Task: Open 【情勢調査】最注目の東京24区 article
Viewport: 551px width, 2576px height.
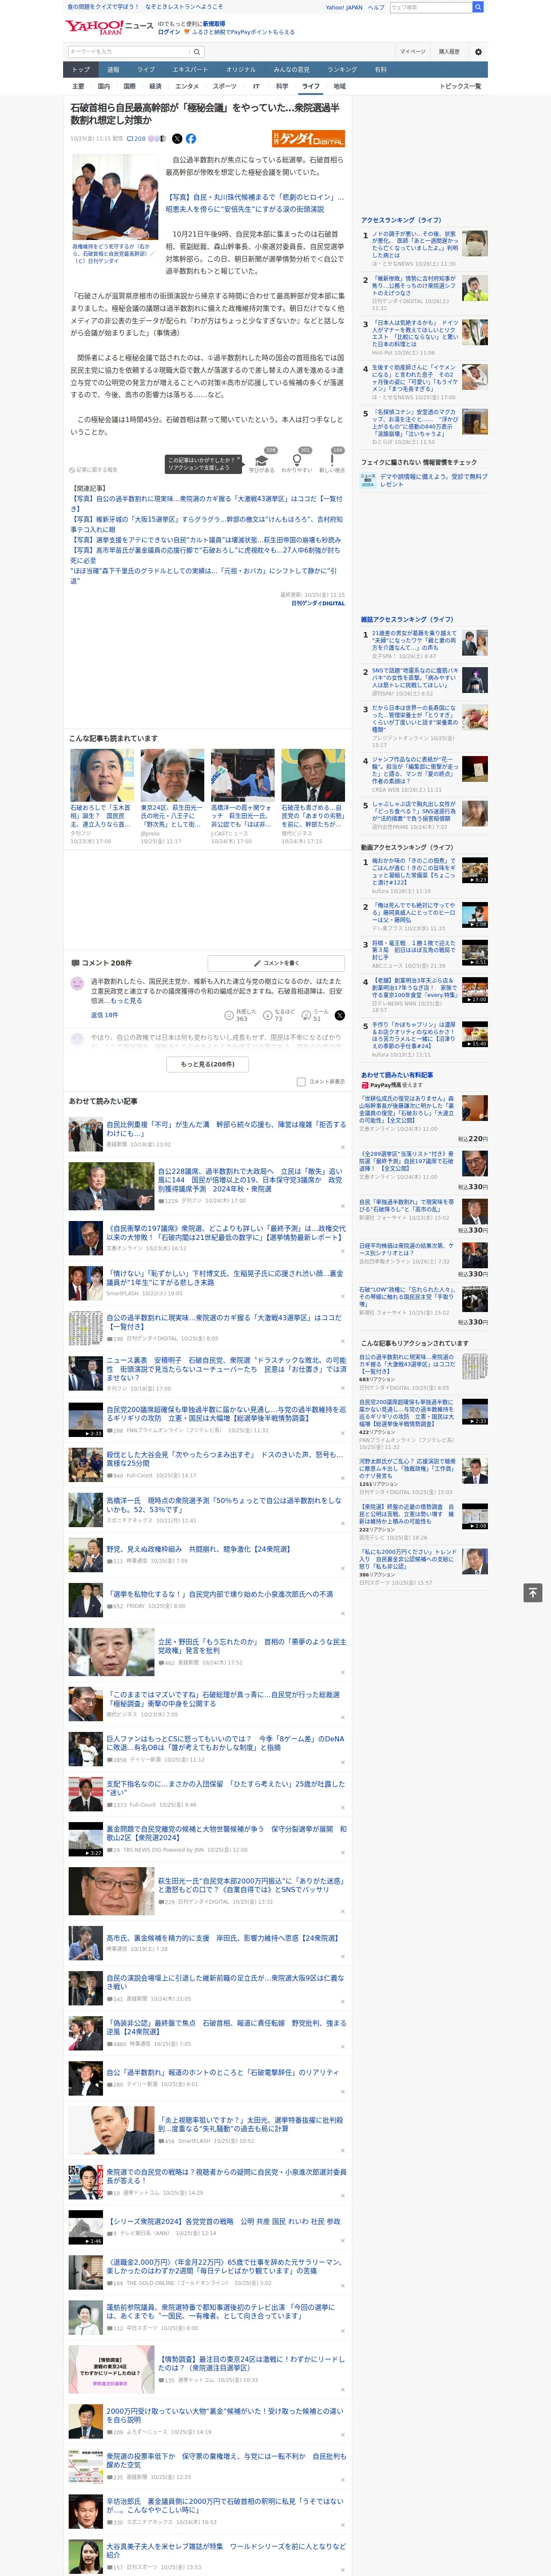Action: point(251,2362)
